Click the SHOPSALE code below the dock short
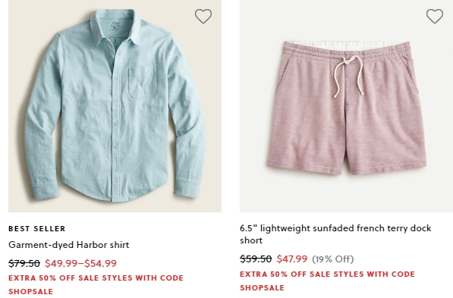453x298 pixels. click(262, 287)
